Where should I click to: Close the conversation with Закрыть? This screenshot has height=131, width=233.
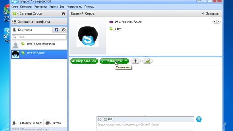(x=210, y=13)
